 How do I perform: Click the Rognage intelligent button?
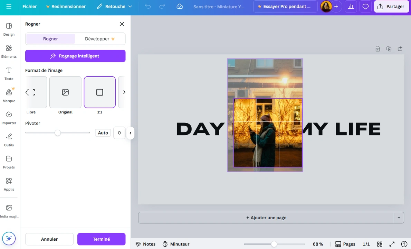click(75, 56)
